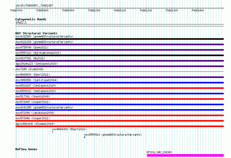
Task: Click the DGV Structural Variants track heading
Action: pos(36,33)
